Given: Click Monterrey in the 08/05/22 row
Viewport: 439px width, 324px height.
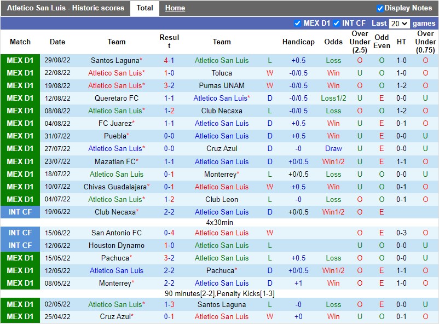Looking at the screenshot, I should tap(115, 283).
